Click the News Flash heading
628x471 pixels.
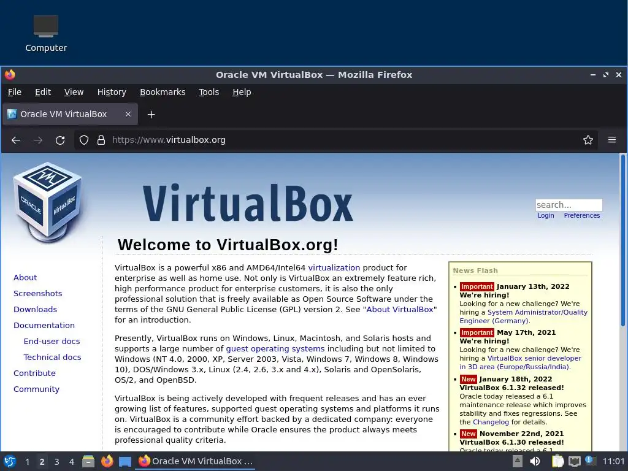475,270
